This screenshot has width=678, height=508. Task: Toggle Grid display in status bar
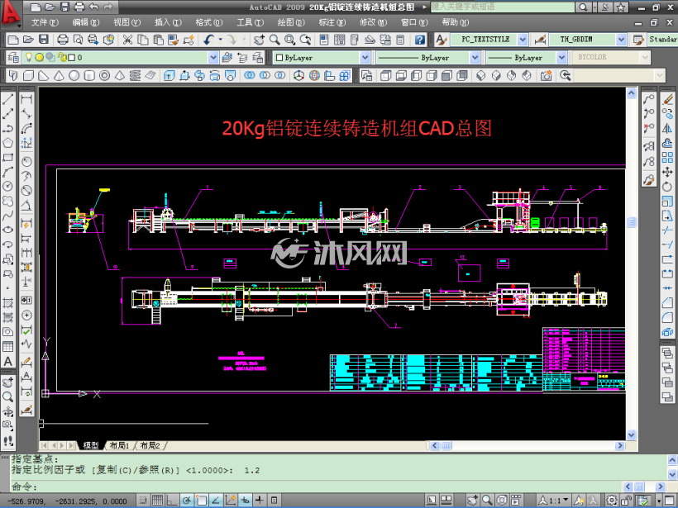[157, 501]
